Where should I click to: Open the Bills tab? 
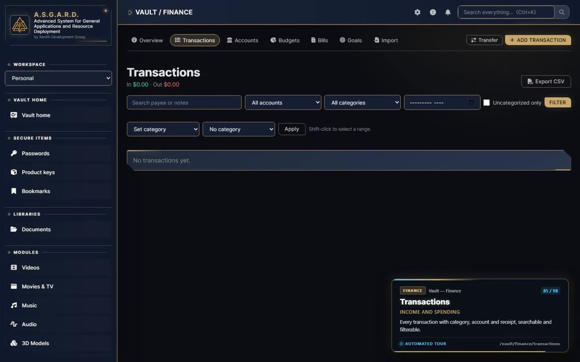point(319,40)
